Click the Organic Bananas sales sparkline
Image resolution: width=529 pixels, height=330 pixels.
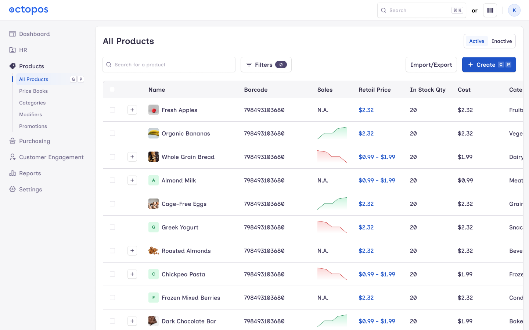332,133
